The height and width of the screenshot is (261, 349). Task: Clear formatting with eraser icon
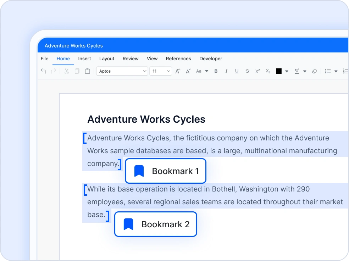[x=314, y=71]
